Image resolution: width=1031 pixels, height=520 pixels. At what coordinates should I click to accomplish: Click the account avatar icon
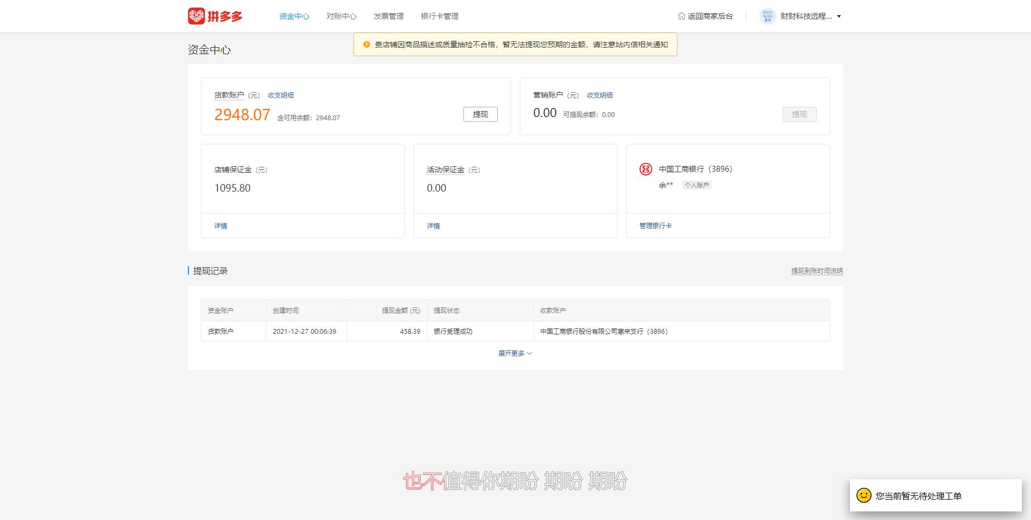coord(767,16)
